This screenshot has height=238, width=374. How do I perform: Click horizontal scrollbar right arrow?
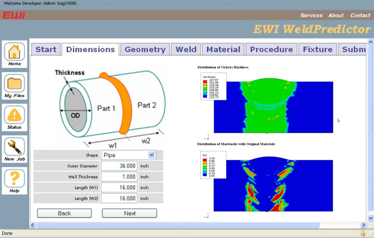[364, 225]
